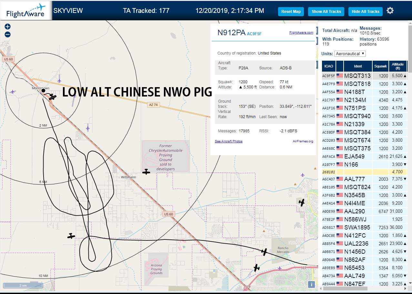Open the AirFrames.org link
412x294 pixels.
point(303,141)
